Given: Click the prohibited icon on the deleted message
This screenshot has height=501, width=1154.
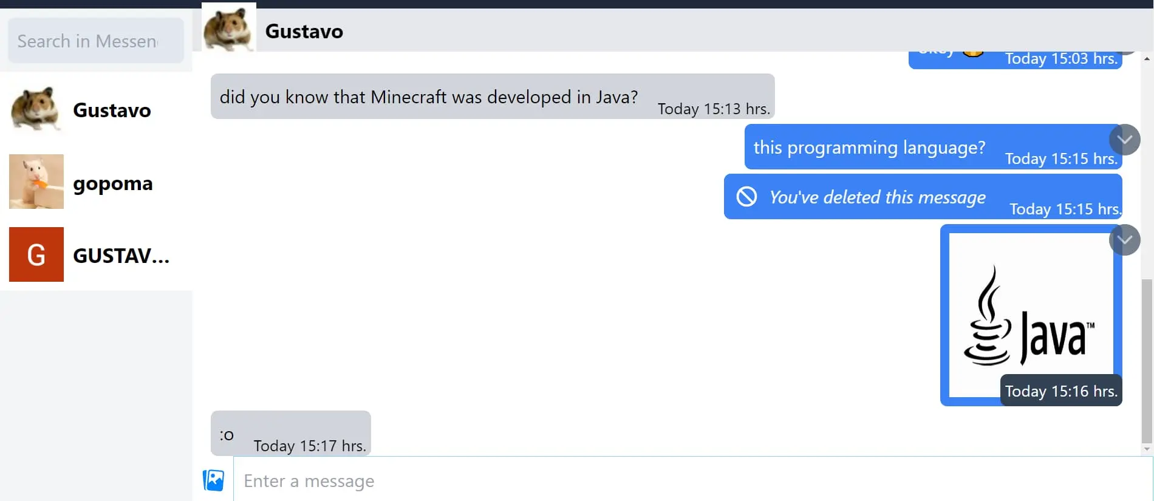Looking at the screenshot, I should pyautogui.click(x=746, y=197).
